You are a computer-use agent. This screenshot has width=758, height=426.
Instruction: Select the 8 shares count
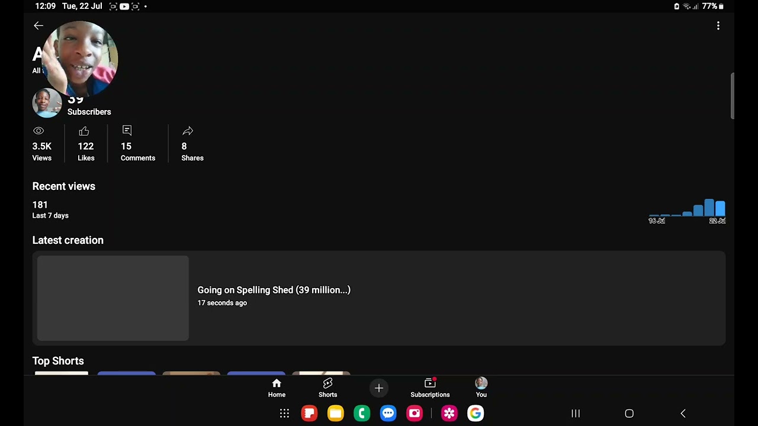coord(184,146)
